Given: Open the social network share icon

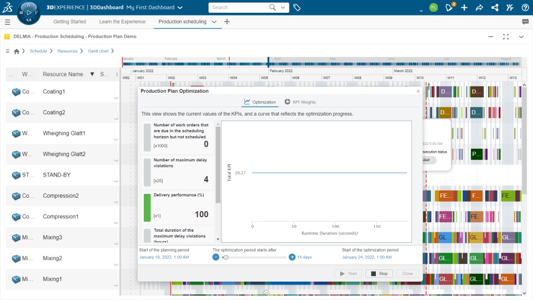Looking at the screenshot, I should coord(495,7).
